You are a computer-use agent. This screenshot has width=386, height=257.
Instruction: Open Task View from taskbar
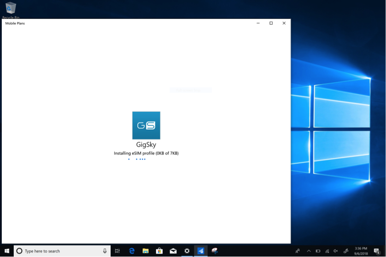pos(117,251)
